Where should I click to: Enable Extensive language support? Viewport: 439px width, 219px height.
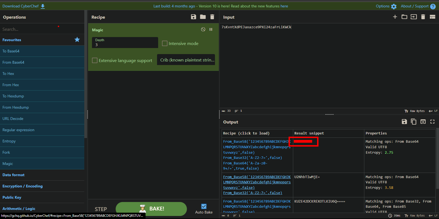point(95,60)
